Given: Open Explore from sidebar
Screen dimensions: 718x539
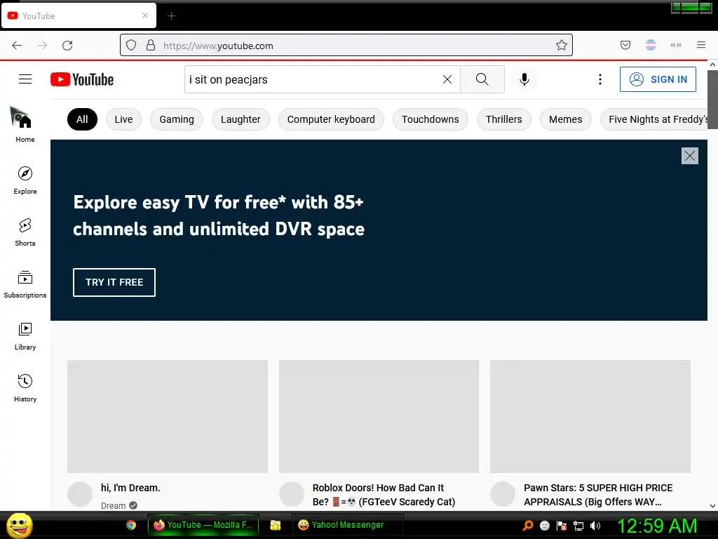Looking at the screenshot, I should [x=25, y=180].
